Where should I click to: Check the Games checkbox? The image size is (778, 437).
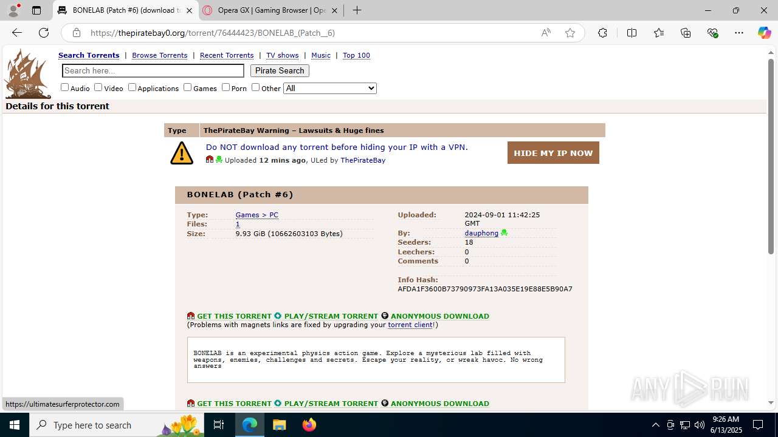(x=187, y=87)
